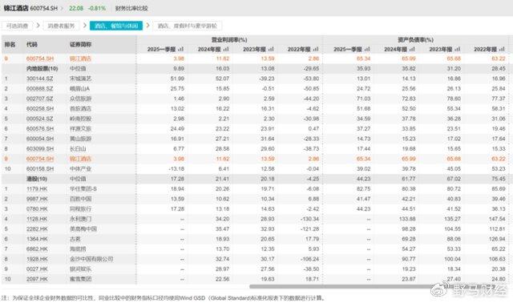
Task: Click security name 长白山
Action: [x=78, y=149]
